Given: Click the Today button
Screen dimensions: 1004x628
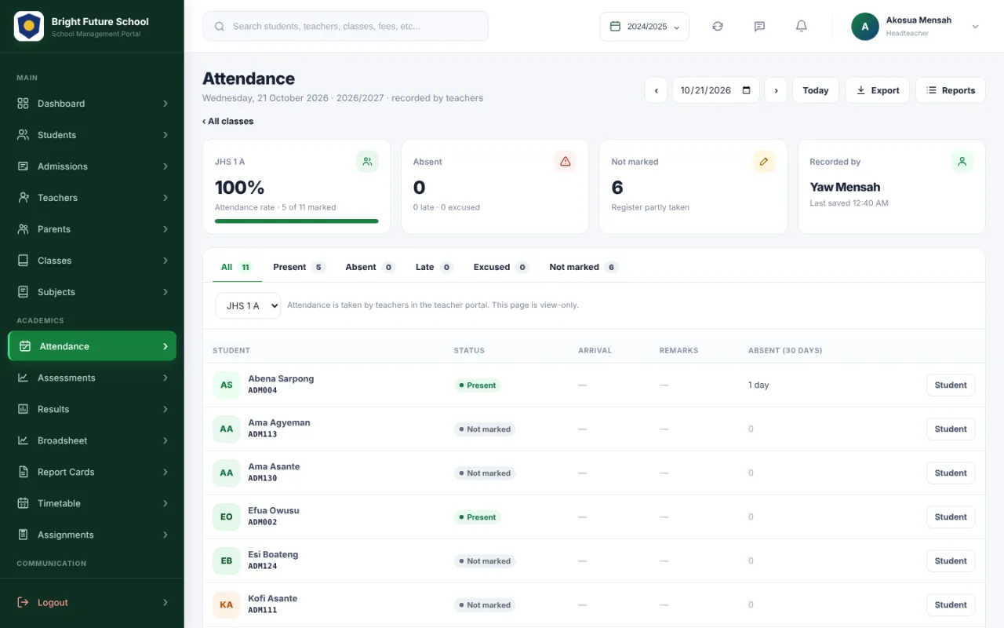Looking at the screenshot, I should click(816, 90).
